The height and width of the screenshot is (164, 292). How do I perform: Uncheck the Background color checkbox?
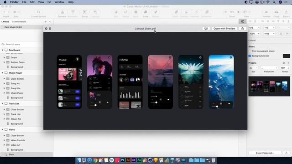coord(250,56)
